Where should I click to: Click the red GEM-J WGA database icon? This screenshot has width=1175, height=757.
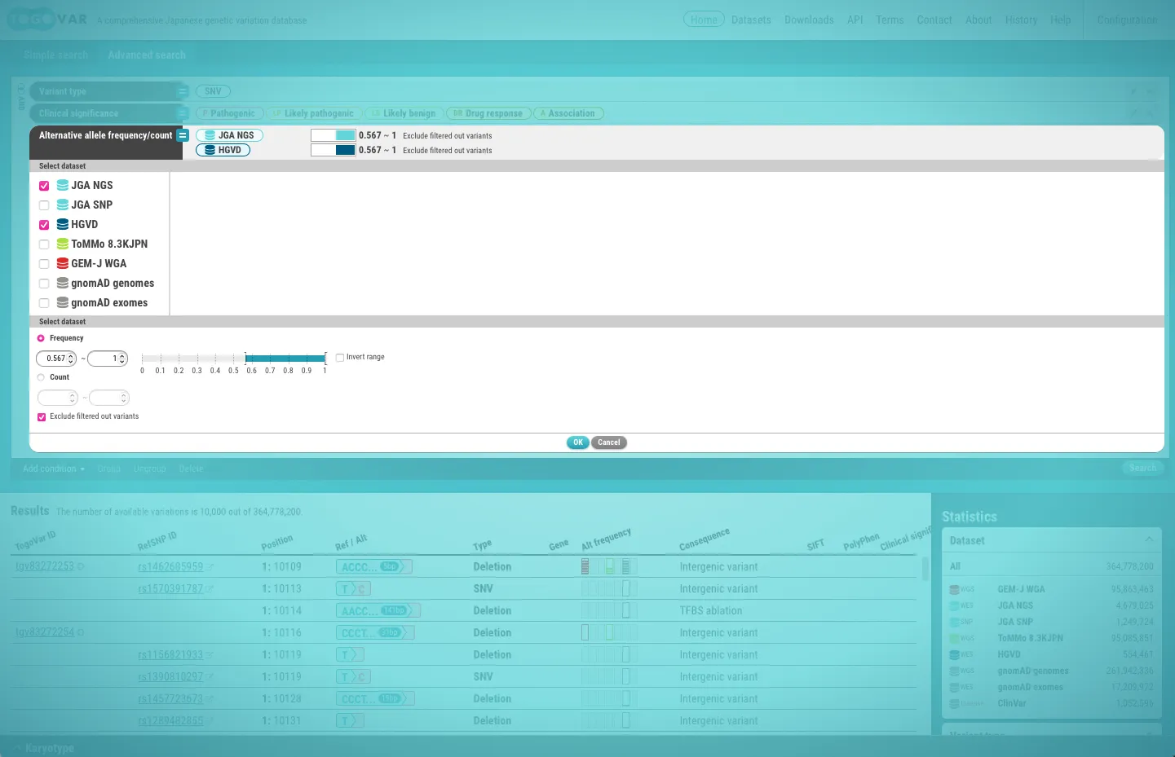pyautogui.click(x=63, y=263)
